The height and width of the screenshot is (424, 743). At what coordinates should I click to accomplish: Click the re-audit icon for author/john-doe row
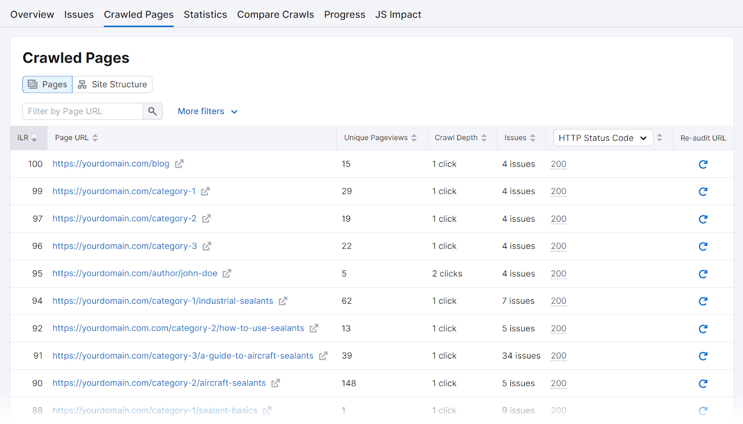pyautogui.click(x=703, y=274)
